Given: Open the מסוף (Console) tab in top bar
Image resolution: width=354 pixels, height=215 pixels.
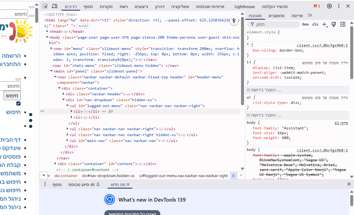Looking at the screenshot, I should [x=88, y=6].
